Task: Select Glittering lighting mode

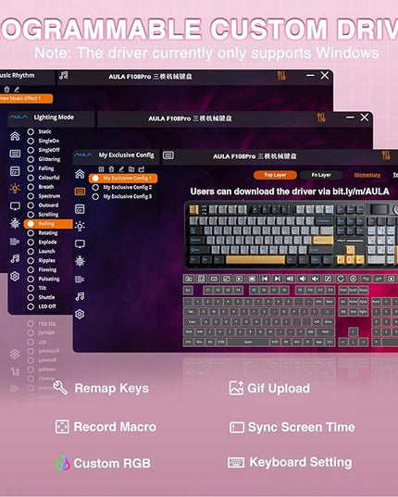Action: [44, 159]
